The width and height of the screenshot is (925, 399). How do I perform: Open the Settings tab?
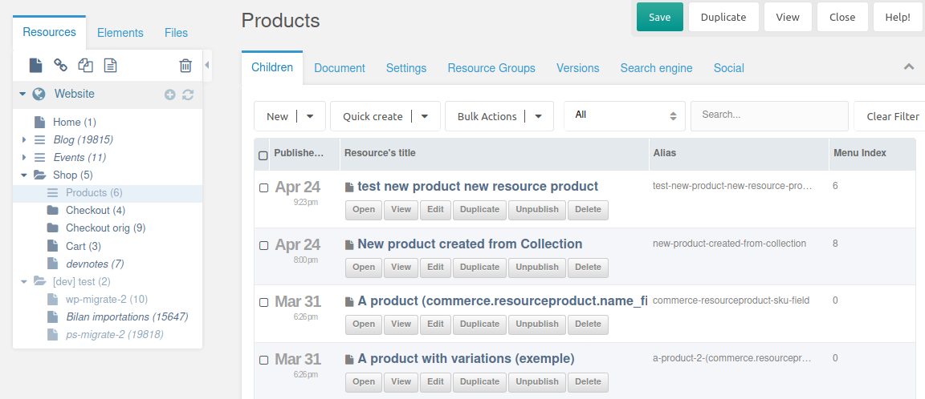tap(406, 68)
